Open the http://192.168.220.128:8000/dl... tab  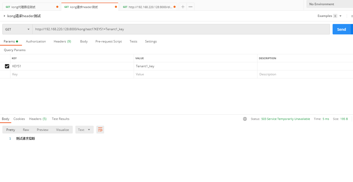click(148, 7)
